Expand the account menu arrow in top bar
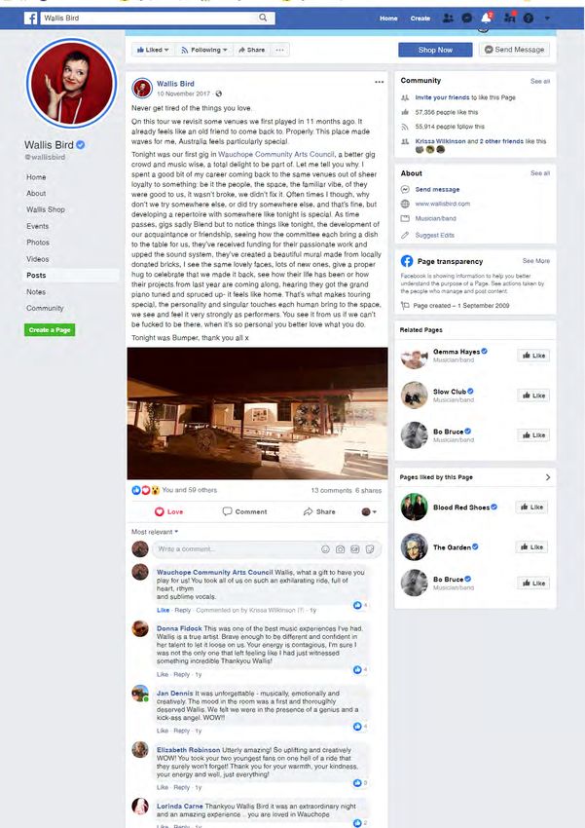The width and height of the screenshot is (585, 828). click(x=547, y=18)
